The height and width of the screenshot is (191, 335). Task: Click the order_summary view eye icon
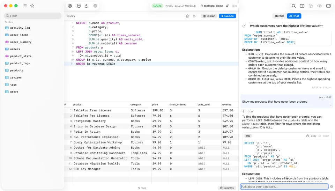[x=7, y=42]
